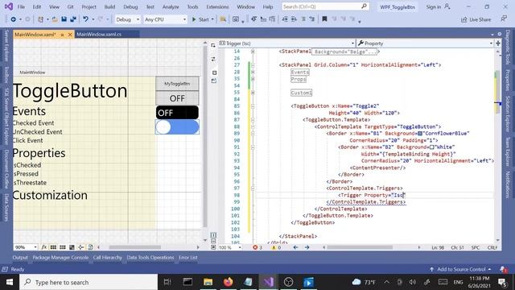Screen dimensions: 515x290
Task: Open the feedback icon beside Live Share
Action: pos(504,19)
